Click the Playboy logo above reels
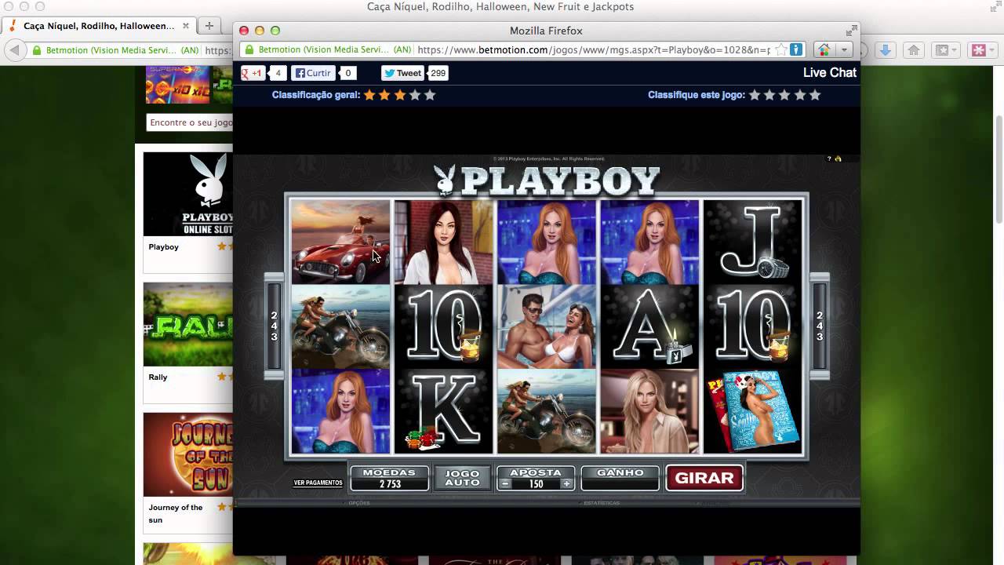1004x565 pixels. pyautogui.click(x=547, y=180)
